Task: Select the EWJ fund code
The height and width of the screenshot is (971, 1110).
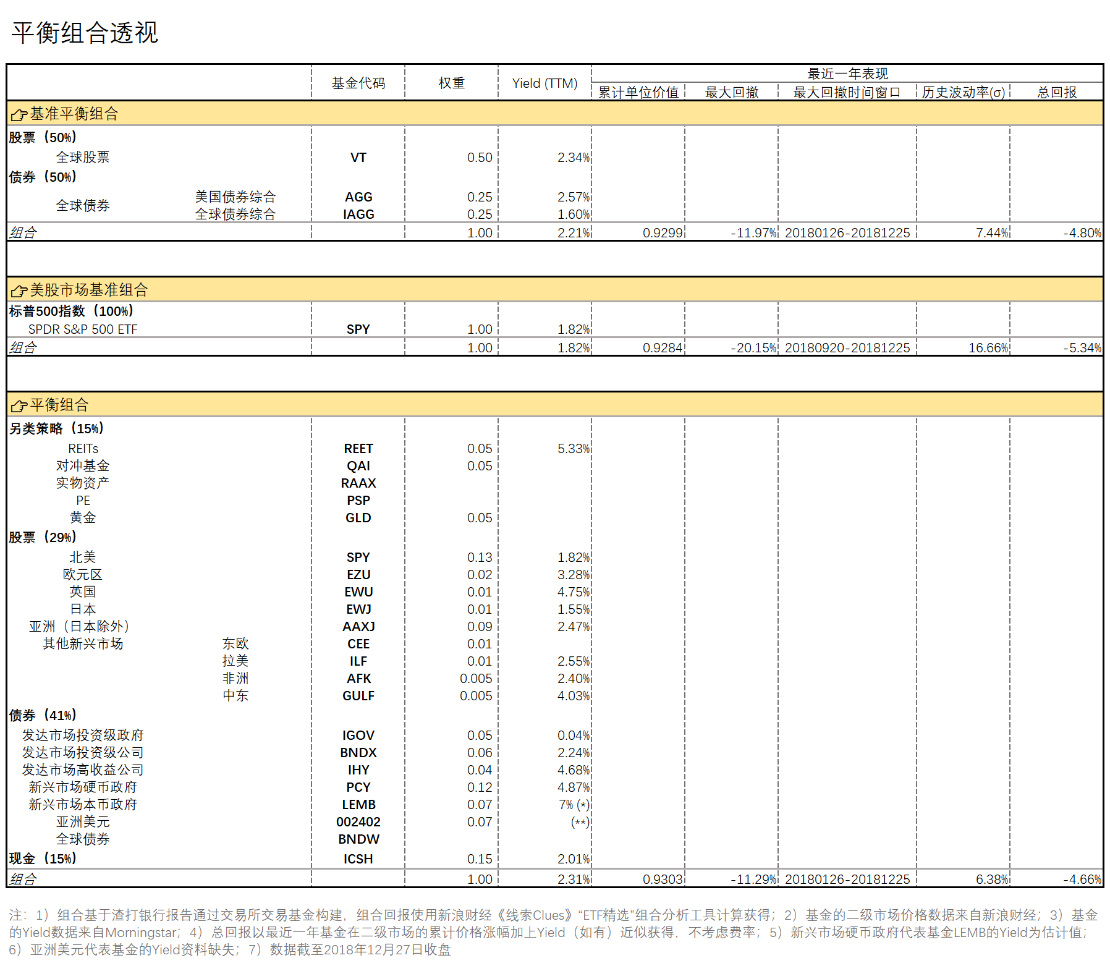Action: (x=358, y=609)
